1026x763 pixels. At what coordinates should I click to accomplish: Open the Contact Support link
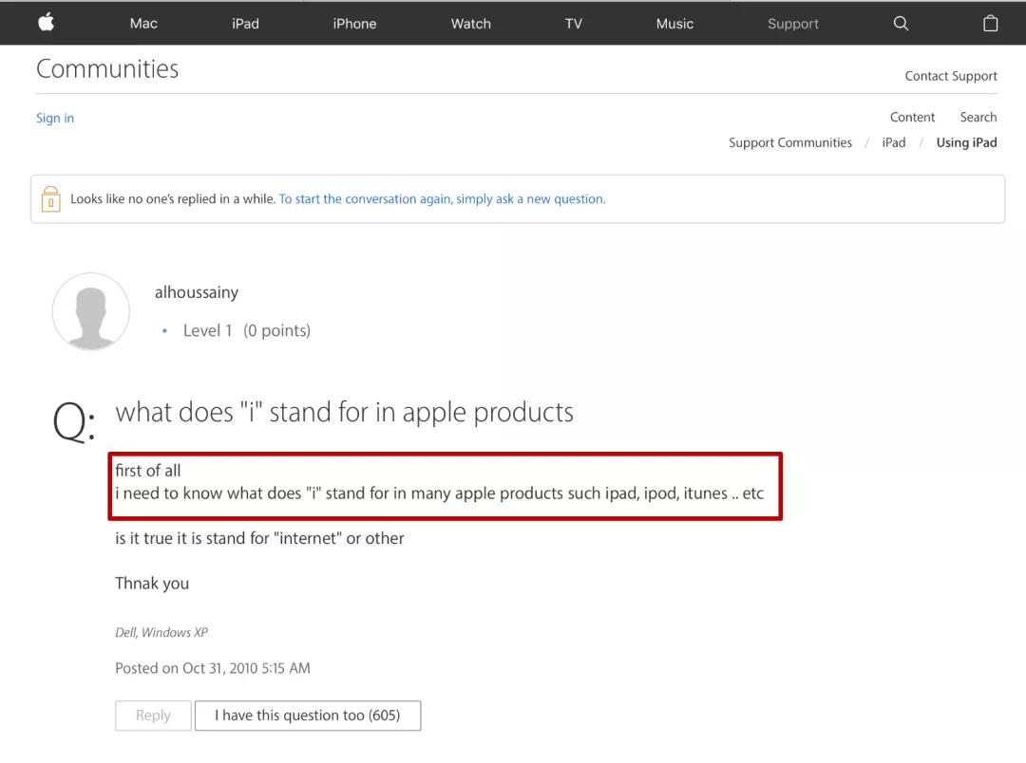coord(951,76)
